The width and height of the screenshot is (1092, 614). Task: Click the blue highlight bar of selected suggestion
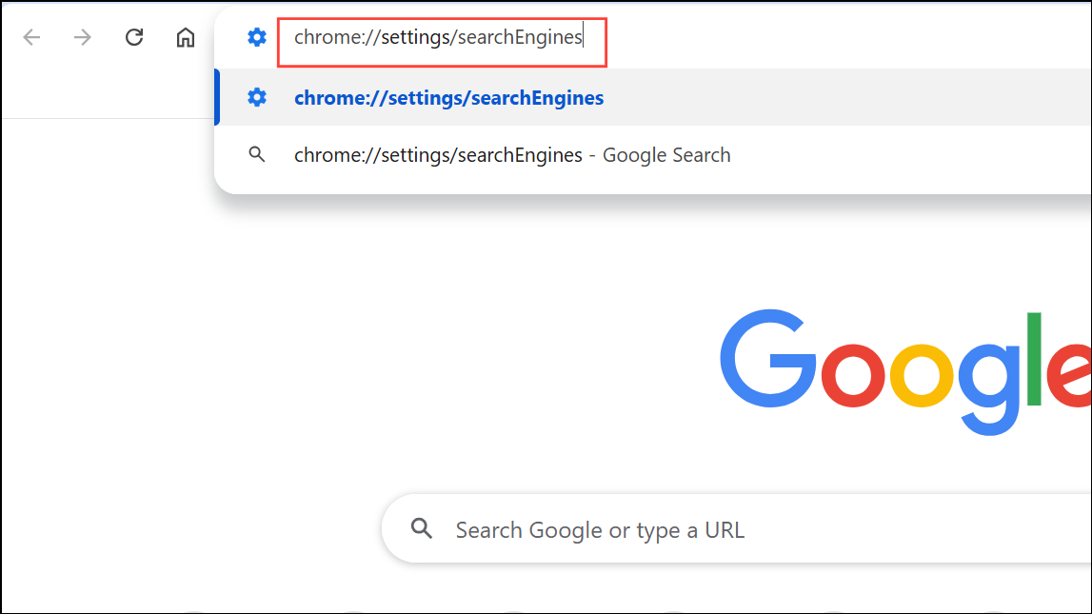point(217,97)
